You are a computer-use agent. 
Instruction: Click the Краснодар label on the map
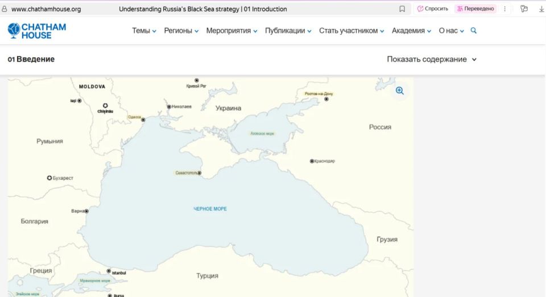click(325, 161)
